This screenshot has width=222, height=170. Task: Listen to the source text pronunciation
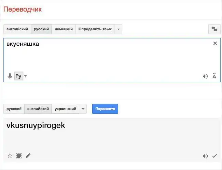pos(205,76)
